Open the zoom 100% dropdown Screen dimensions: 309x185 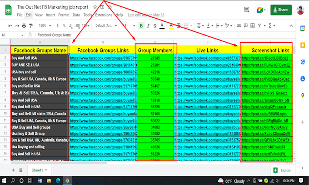[x=45, y=26]
